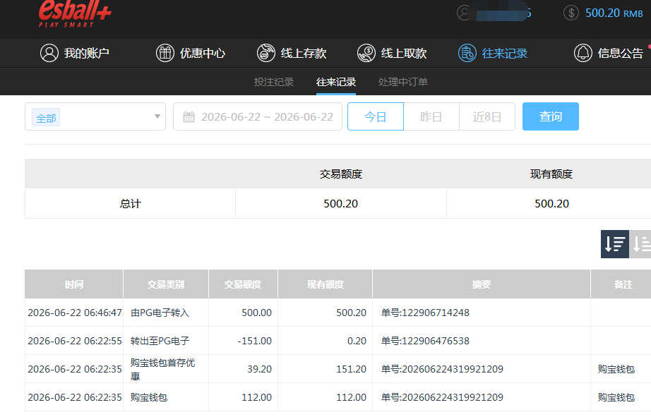Viewport: 651px width, 417px height.
Task: Click the 112.00 transaction amount
Action: tap(256, 397)
